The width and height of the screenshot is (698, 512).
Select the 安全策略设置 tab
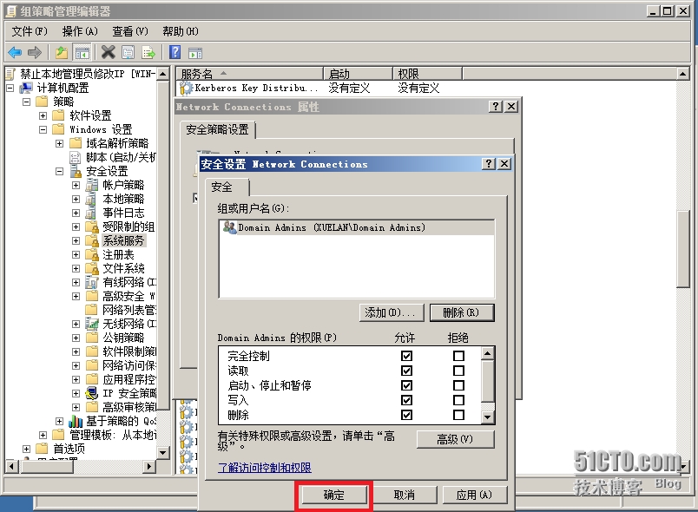(217, 129)
